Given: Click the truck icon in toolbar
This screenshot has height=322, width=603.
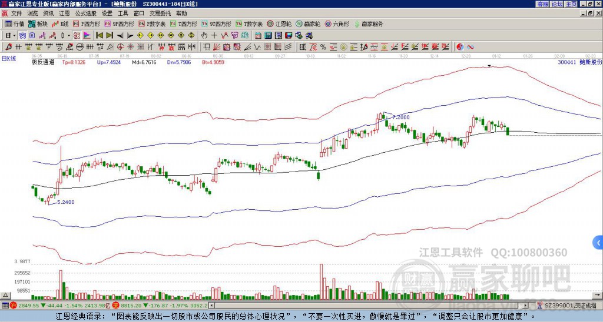Looking at the screenshot, I should [x=309, y=36].
